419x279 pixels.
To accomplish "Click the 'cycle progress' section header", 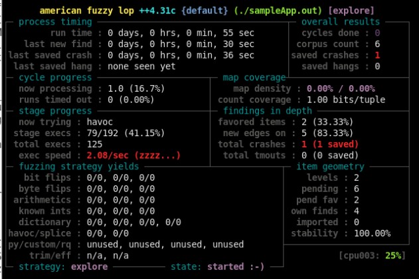I will click(55, 78).
